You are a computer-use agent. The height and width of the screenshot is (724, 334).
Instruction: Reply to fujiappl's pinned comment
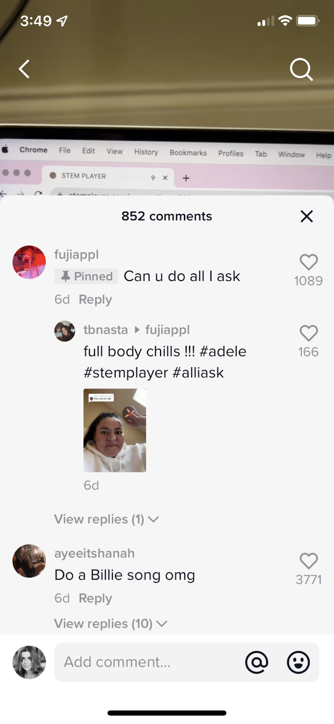(95, 300)
